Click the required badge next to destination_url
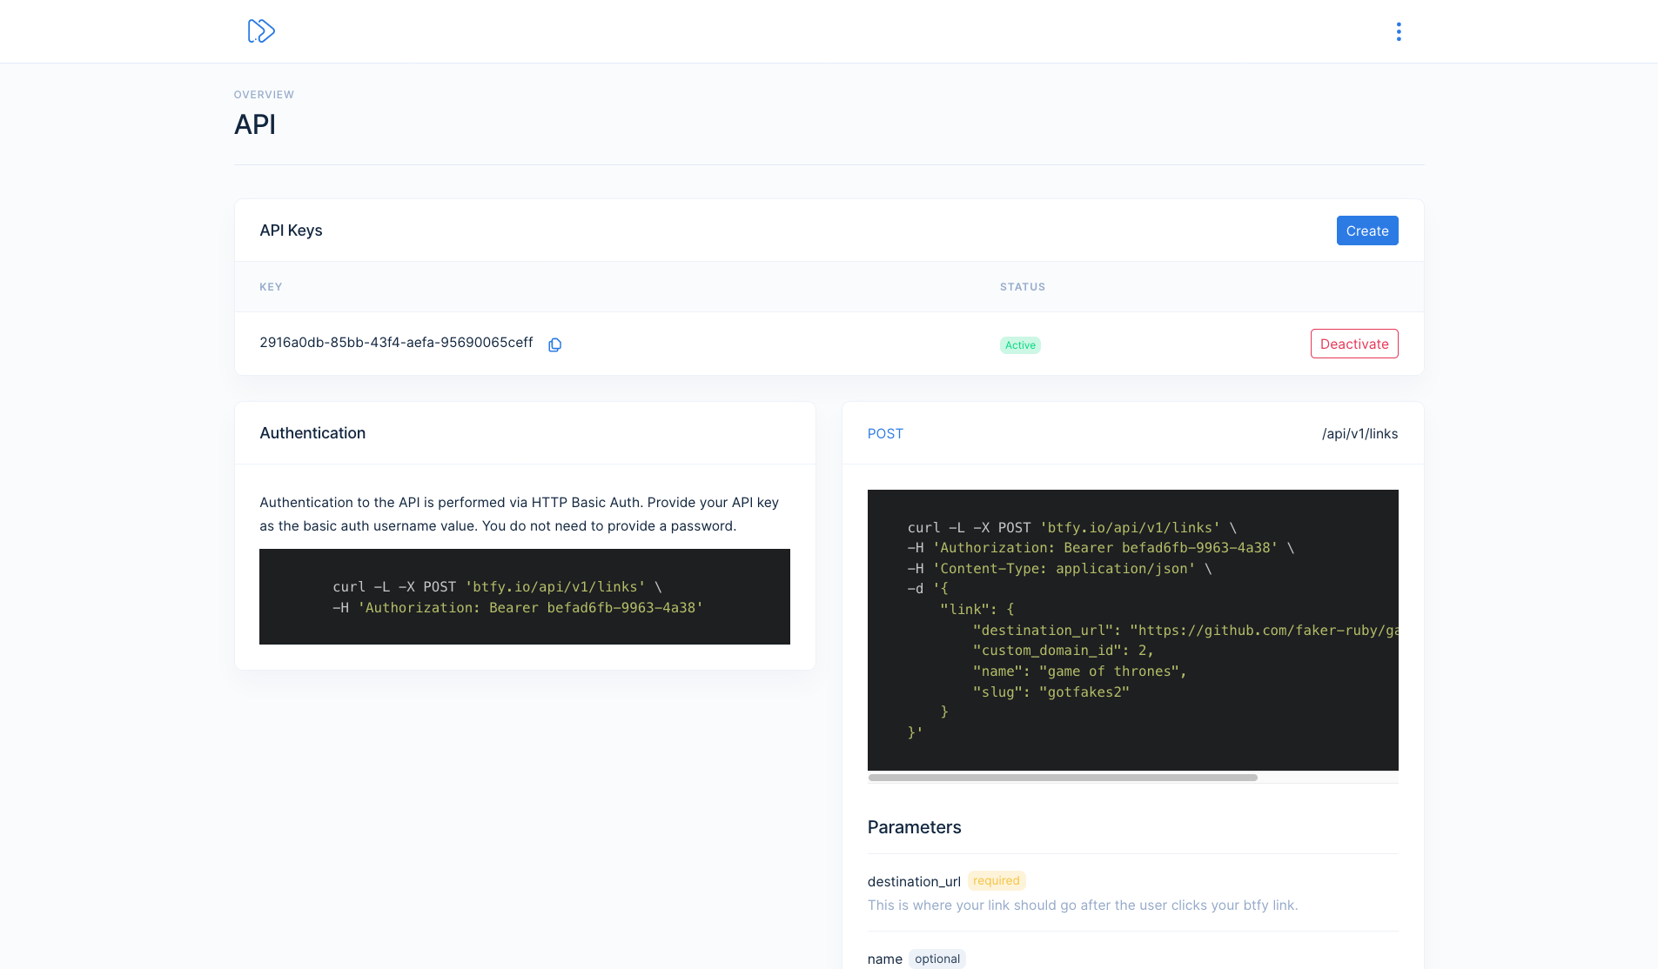The width and height of the screenshot is (1658, 969). point(996,880)
